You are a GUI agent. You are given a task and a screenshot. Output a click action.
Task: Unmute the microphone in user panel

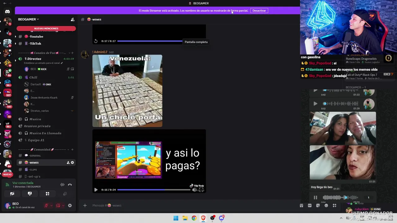tap(46, 205)
